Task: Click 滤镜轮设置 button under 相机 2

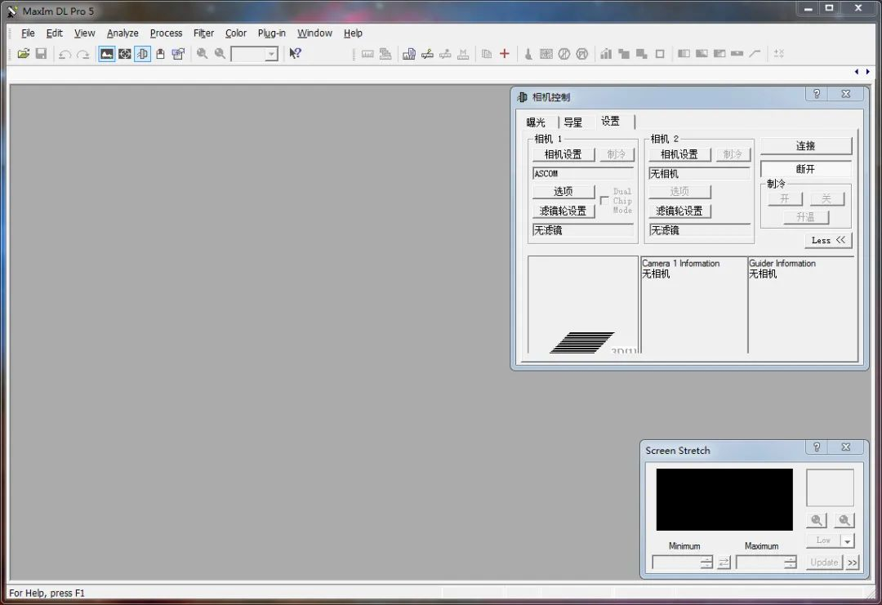Action: (x=679, y=211)
